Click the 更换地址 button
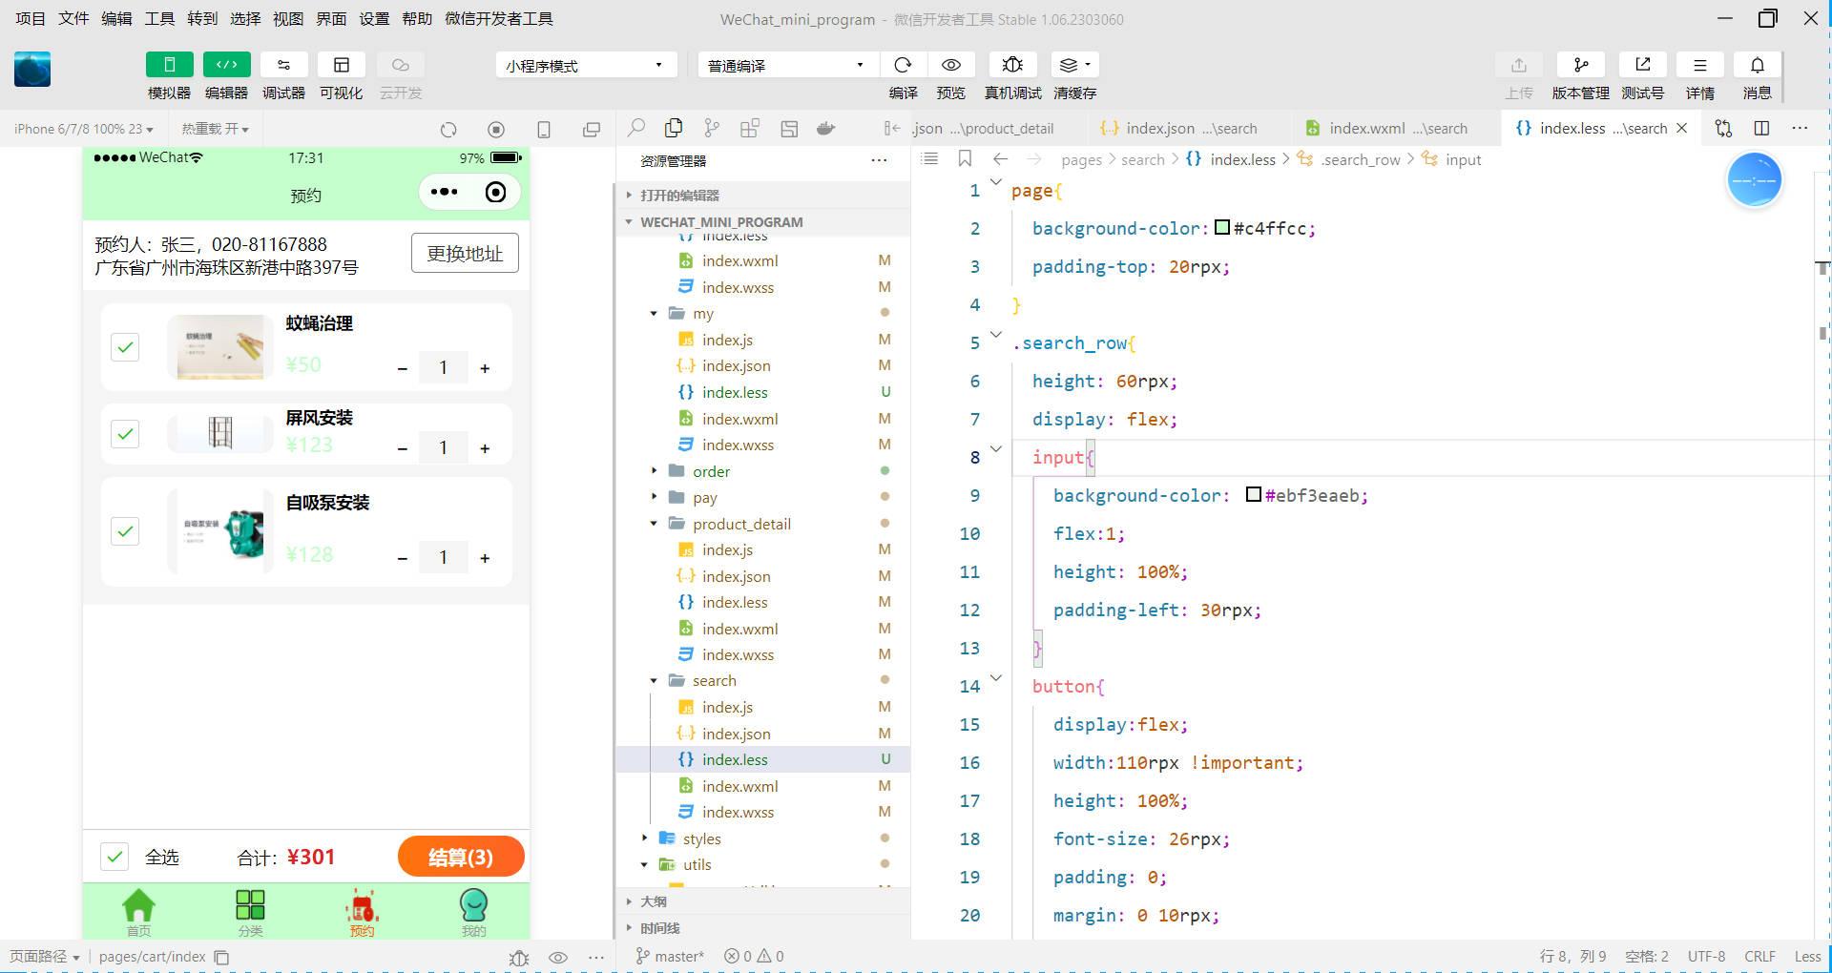Image resolution: width=1832 pixels, height=973 pixels. tap(465, 254)
